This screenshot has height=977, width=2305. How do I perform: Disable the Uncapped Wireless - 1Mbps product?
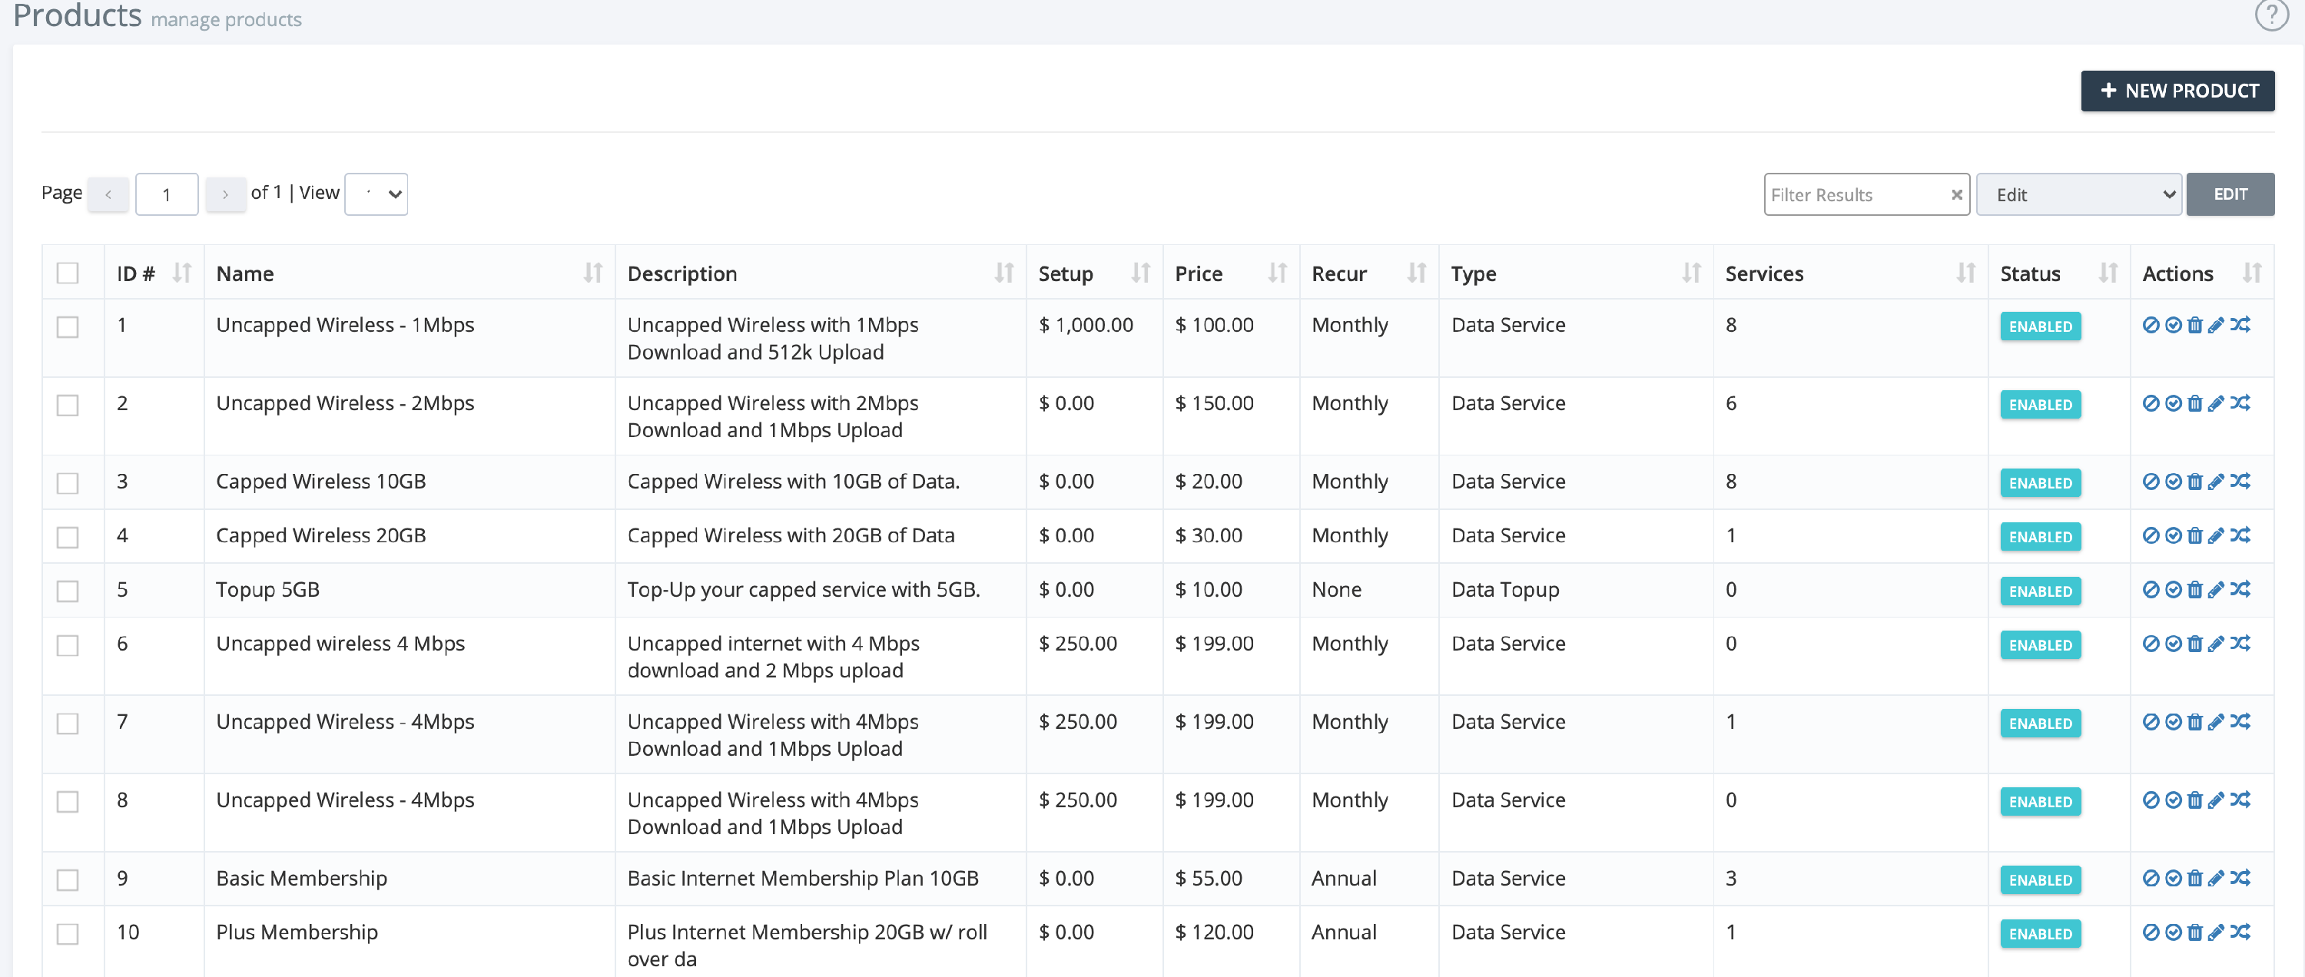[x=2151, y=326]
